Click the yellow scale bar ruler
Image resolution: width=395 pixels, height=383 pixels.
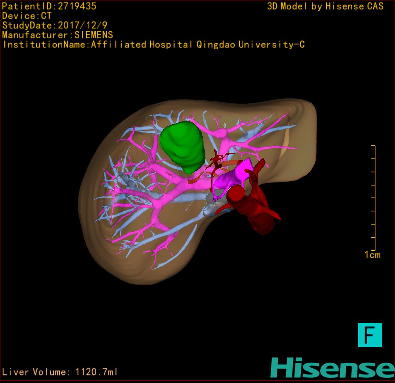(x=374, y=198)
